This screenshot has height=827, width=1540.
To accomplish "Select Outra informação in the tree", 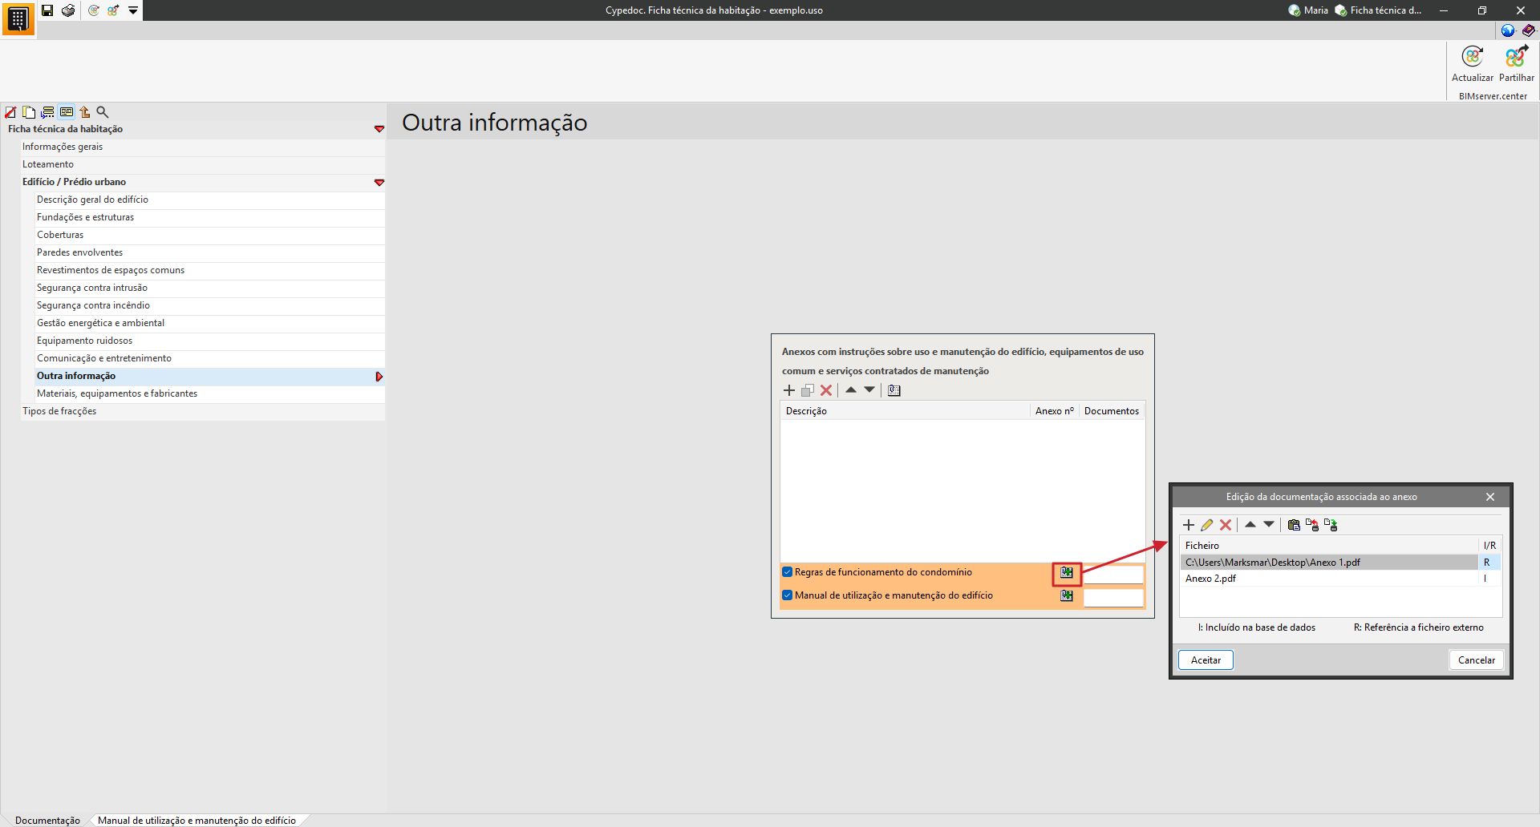I will (210, 376).
